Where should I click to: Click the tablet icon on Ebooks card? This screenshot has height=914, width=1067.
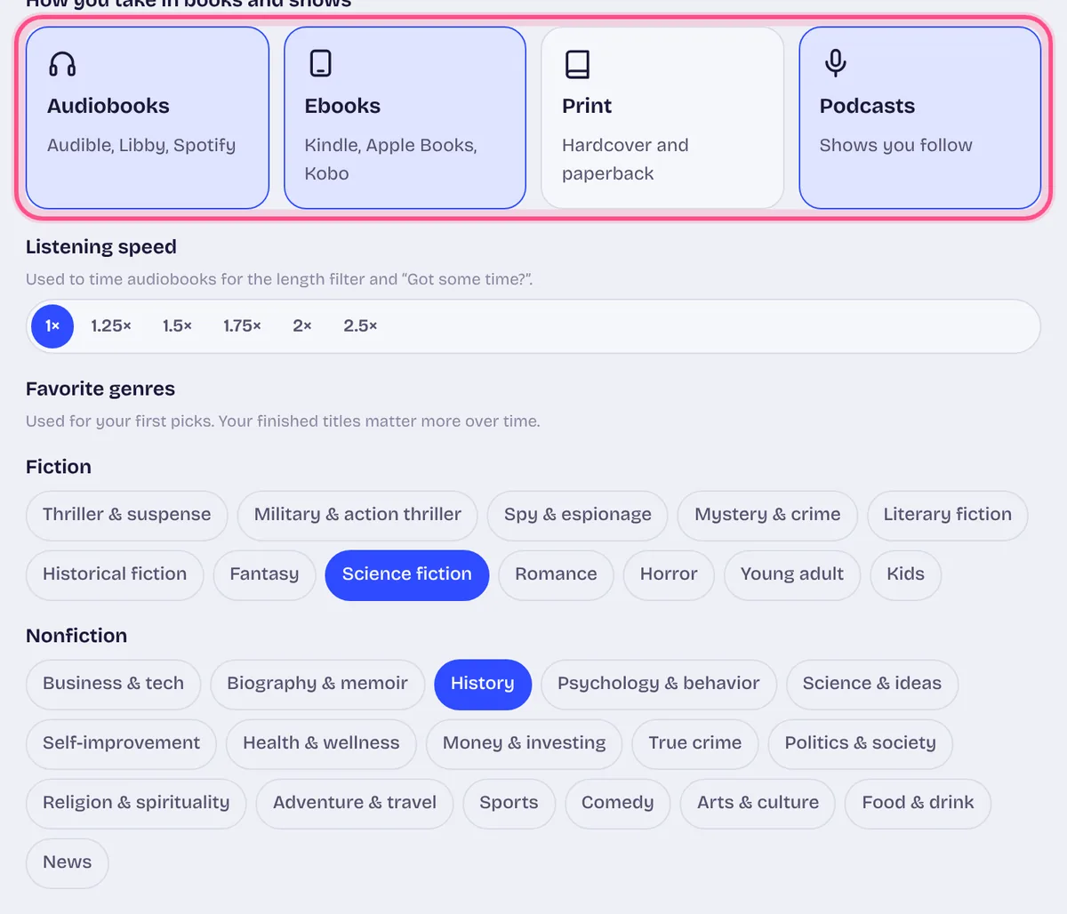click(320, 64)
